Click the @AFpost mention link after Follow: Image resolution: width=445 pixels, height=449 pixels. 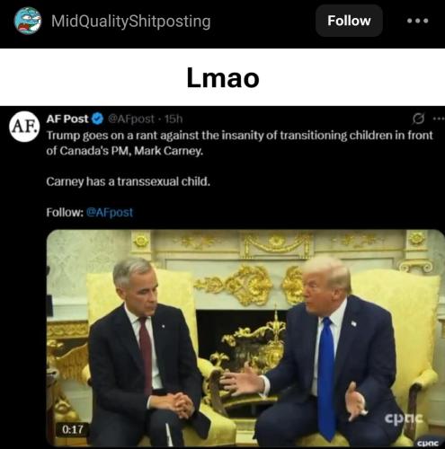[110, 212]
